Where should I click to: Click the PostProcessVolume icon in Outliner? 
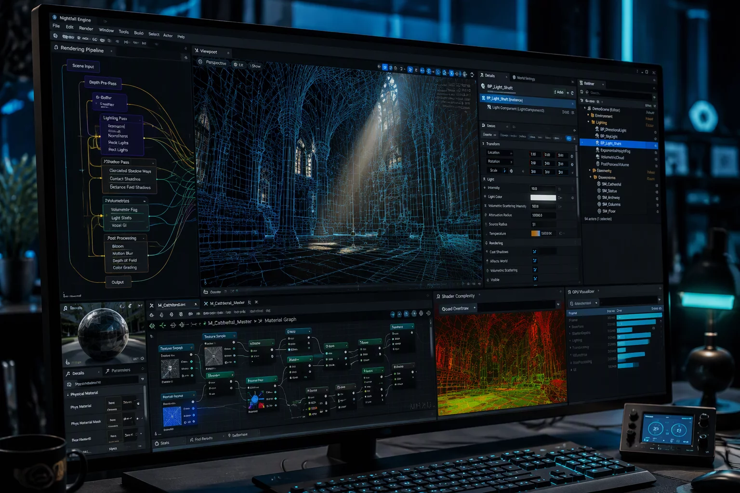tap(598, 164)
